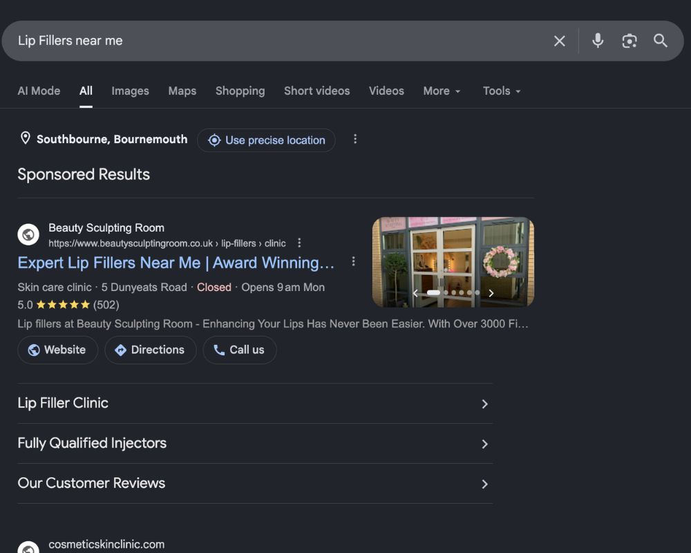Click the (502) reviews count

[106, 305]
